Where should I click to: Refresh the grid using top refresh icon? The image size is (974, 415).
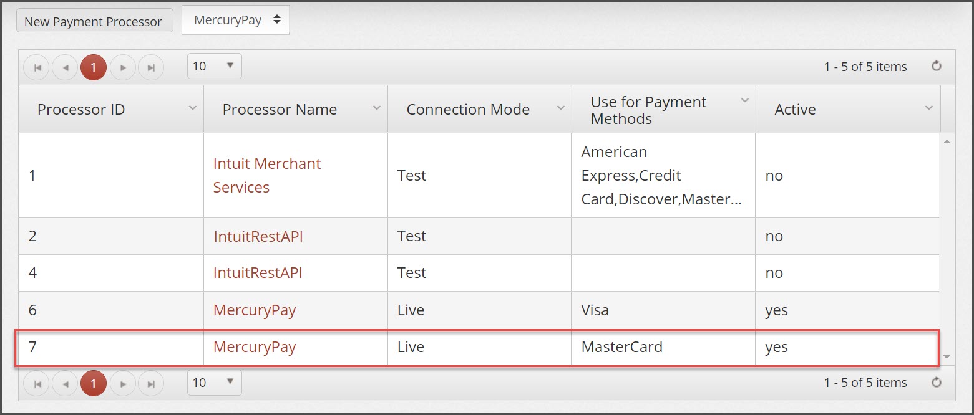(936, 66)
